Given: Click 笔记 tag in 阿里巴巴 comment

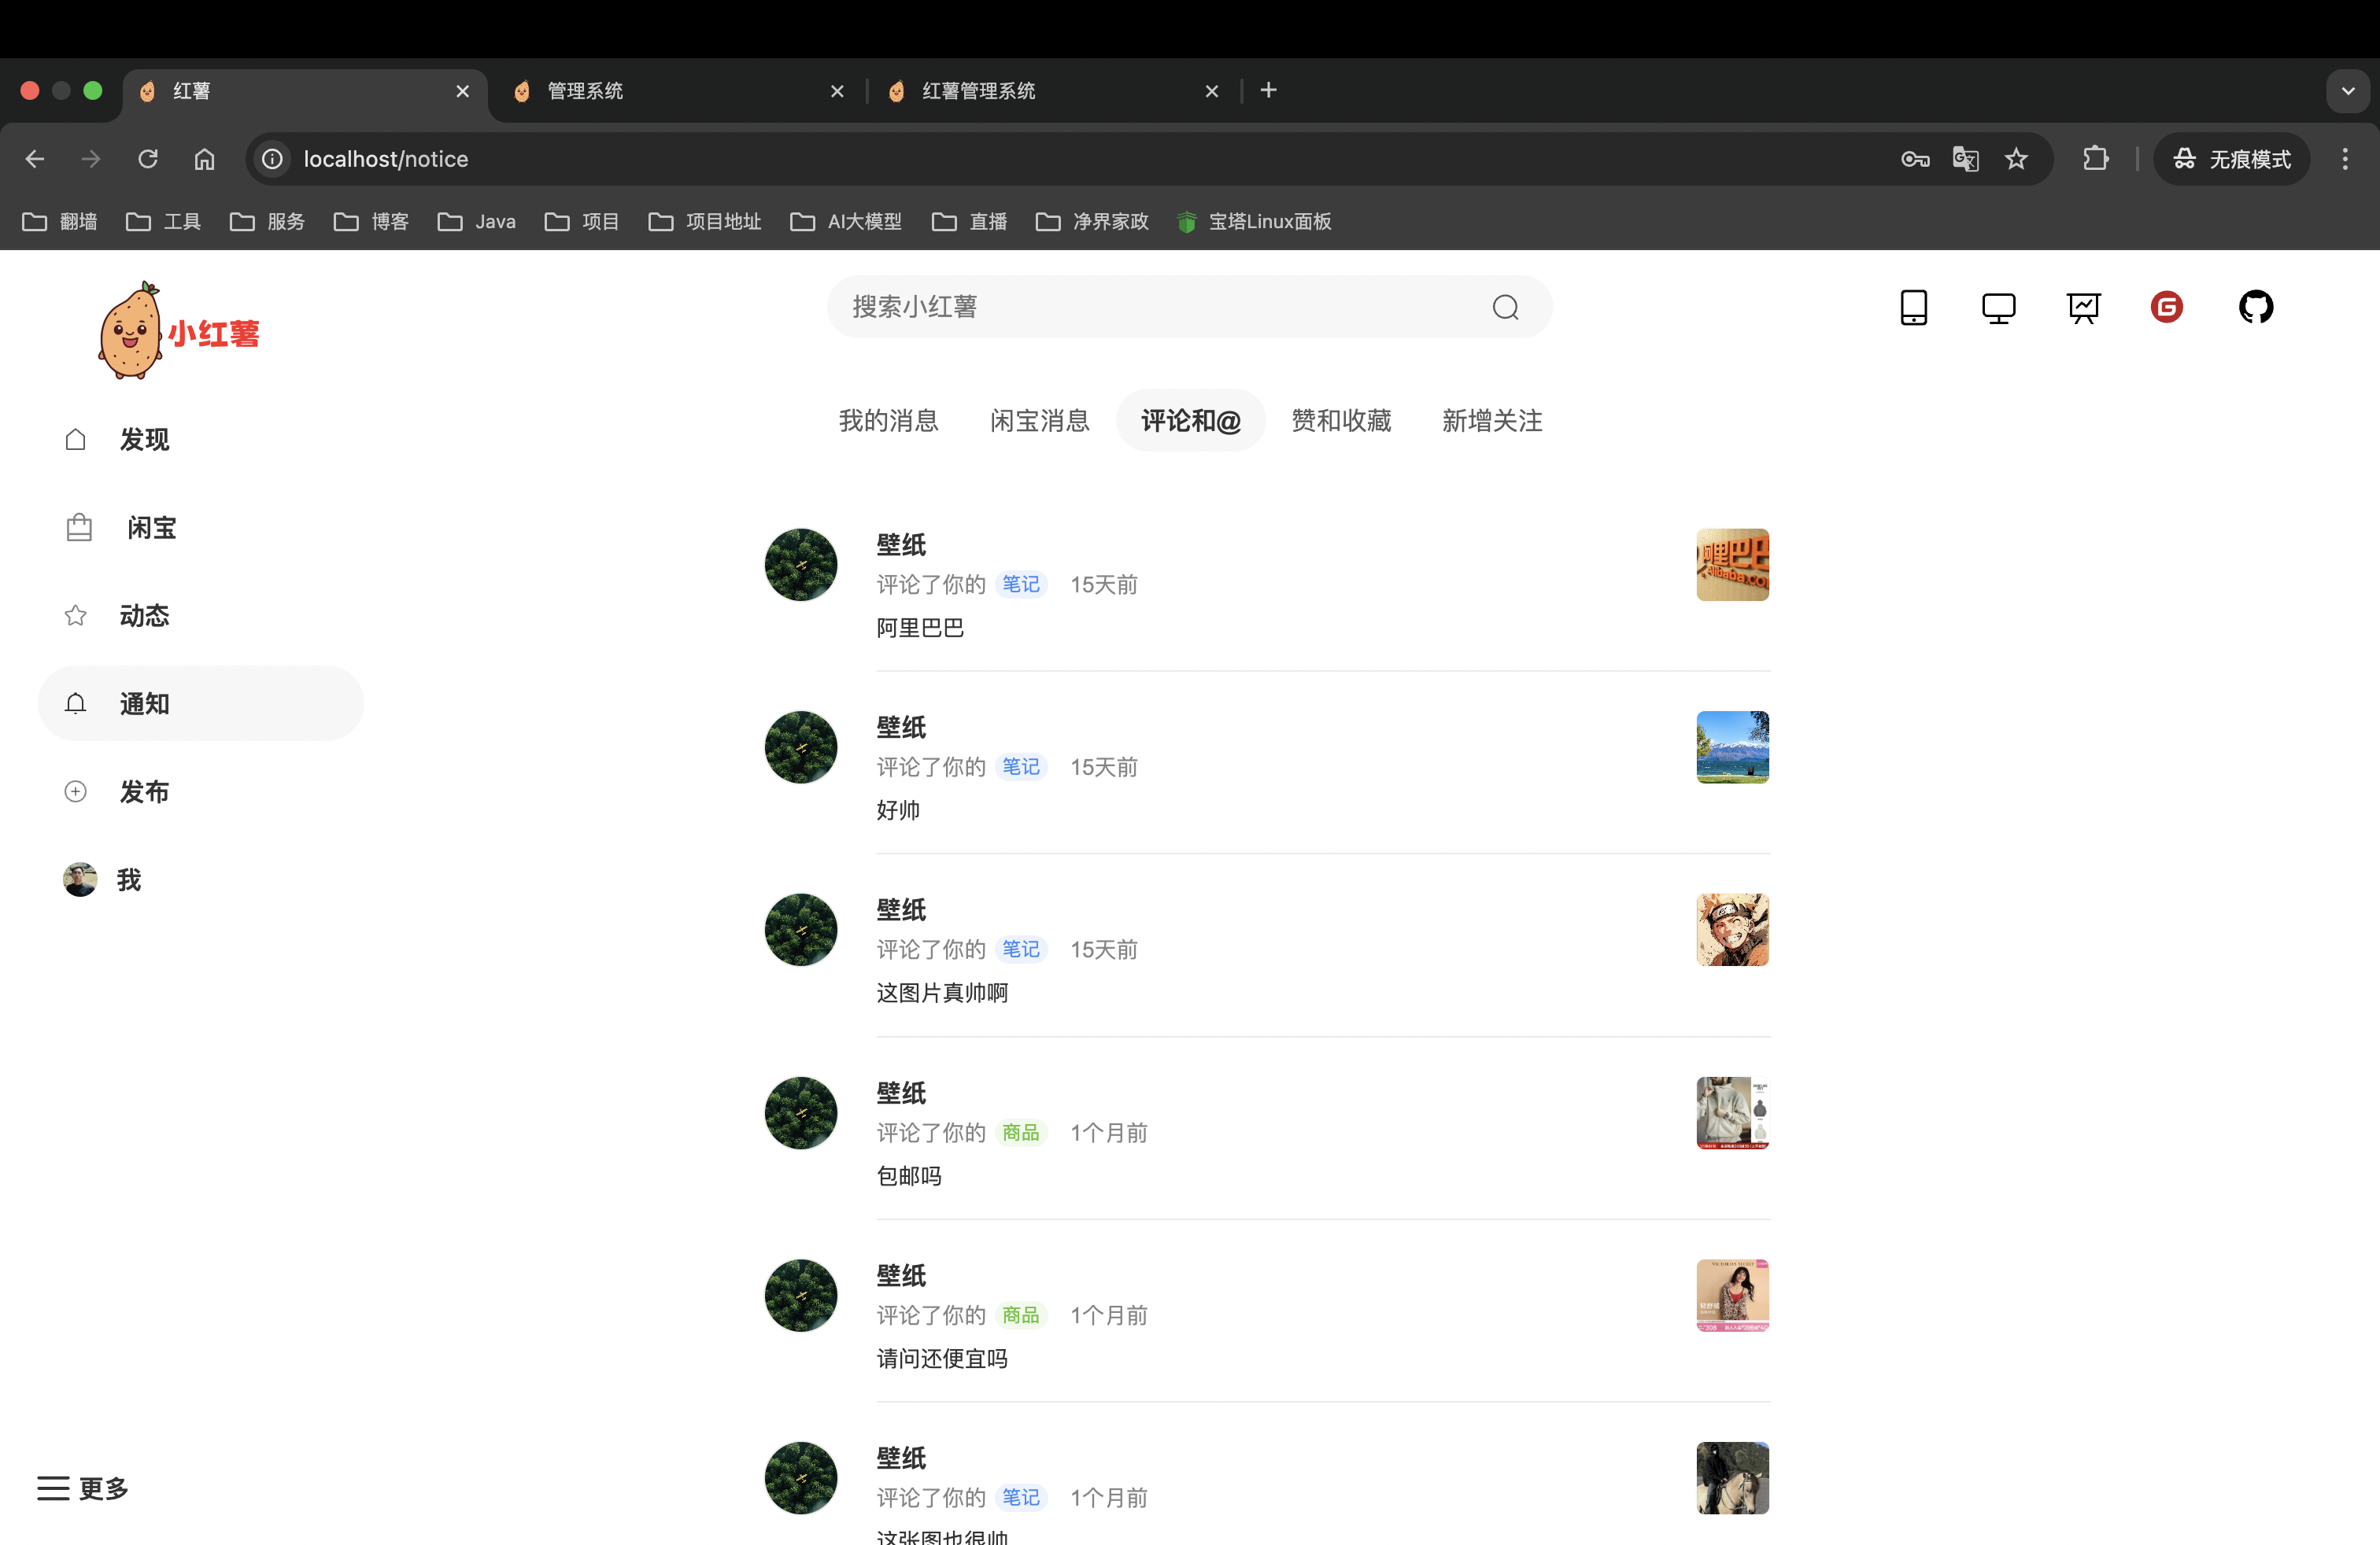Looking at the screenshot, I should tap(1020, 584).
